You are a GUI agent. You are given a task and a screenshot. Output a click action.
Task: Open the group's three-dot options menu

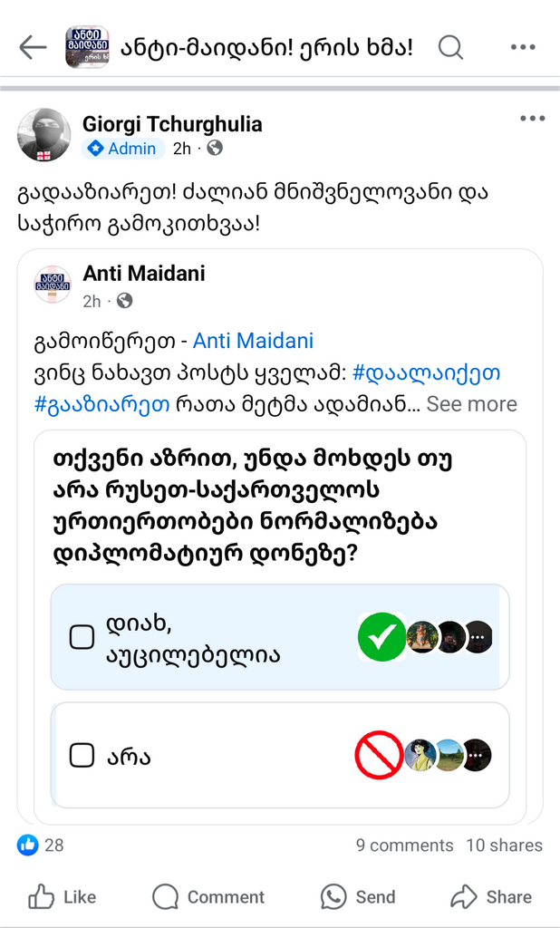(523, 47)
